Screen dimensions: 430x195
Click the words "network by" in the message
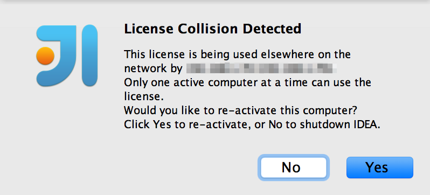[x=153, y=68]
